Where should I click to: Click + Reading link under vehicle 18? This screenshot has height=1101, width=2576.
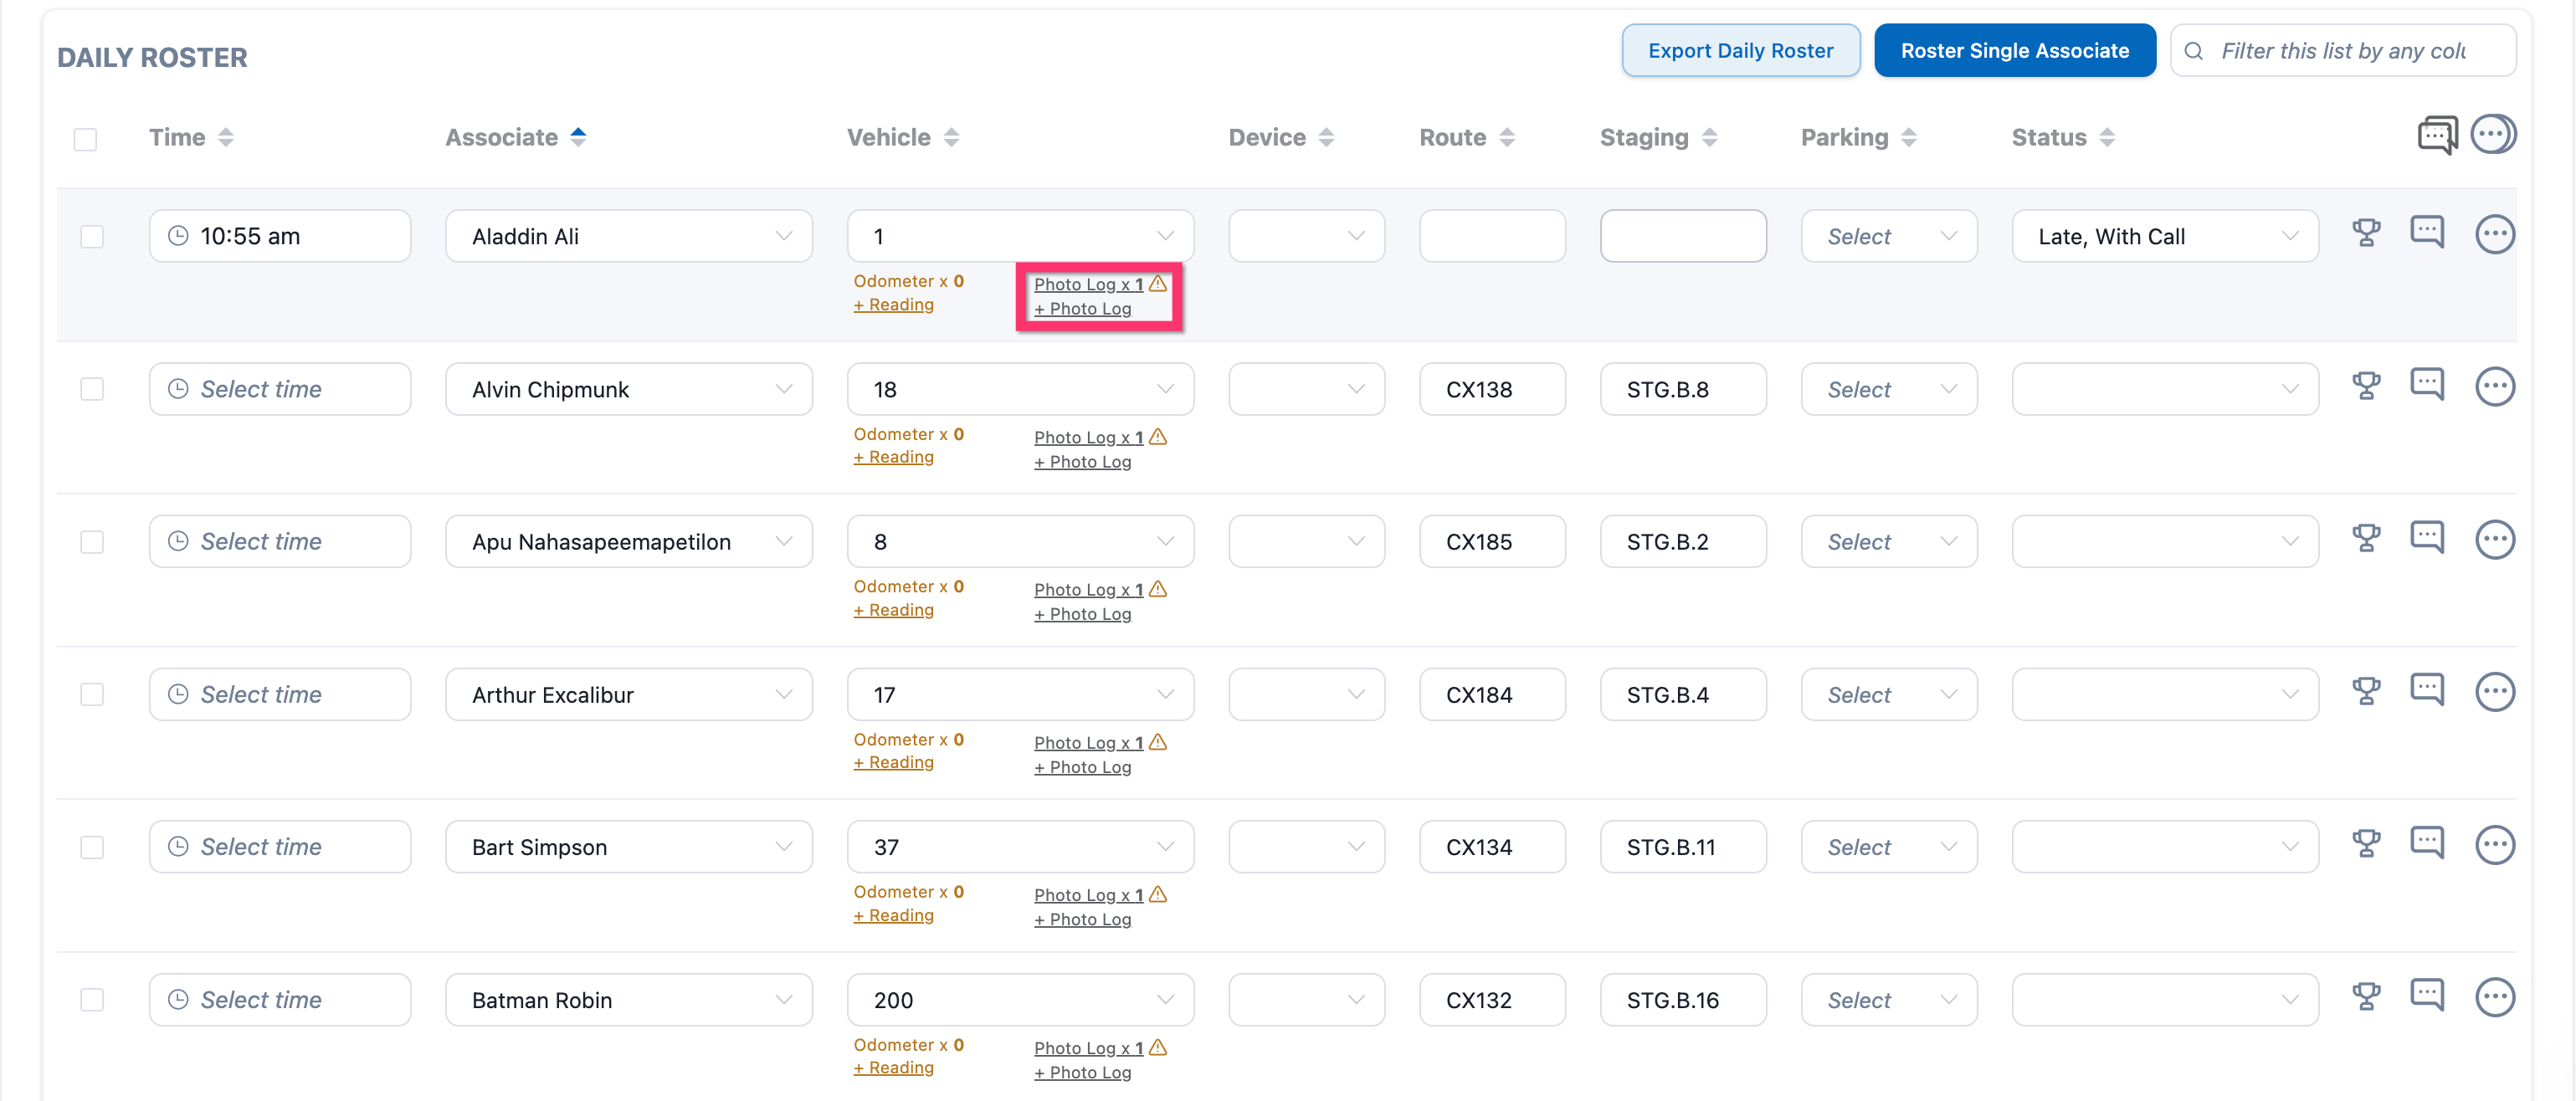pyautogui.click(x=893, y=457)
